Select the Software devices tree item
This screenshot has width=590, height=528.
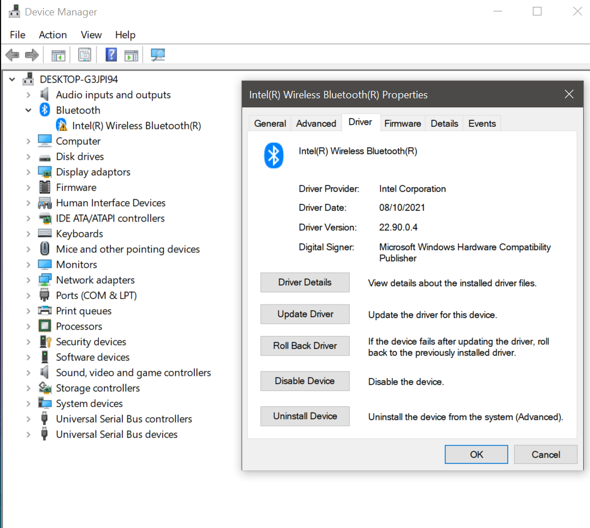pos(93,357)
